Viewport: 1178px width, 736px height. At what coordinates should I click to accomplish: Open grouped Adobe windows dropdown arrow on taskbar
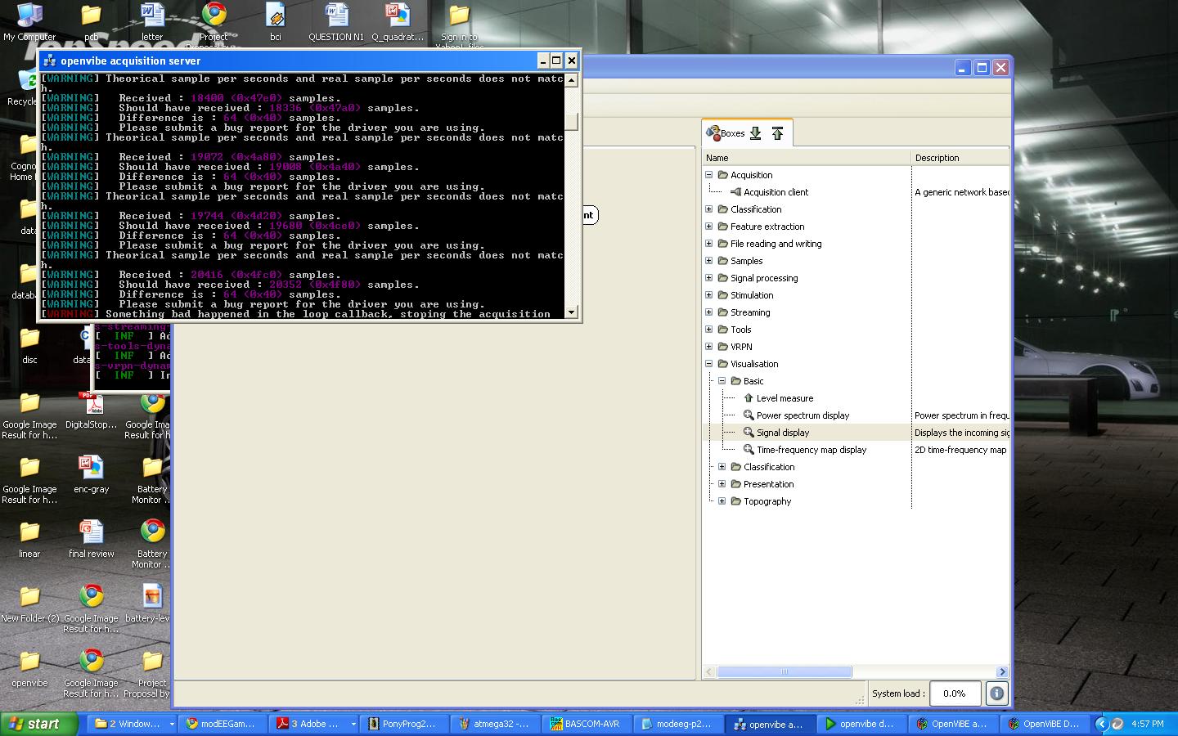pyautogui.click(x=353, y=724)
